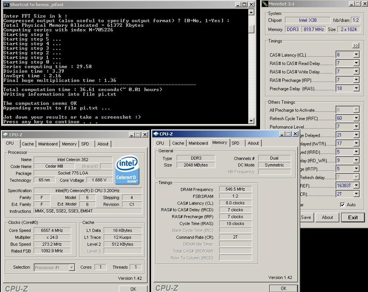Open the RAS# Precharge (tRP) dropdown in MemSet

[356, 80]
